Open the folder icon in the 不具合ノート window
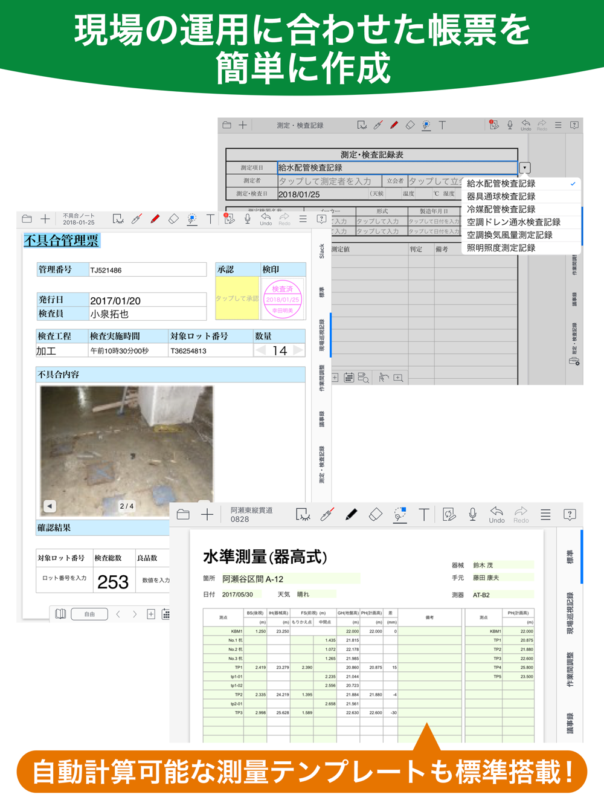The width and height of the screenshot is (604, 806). 27,219
